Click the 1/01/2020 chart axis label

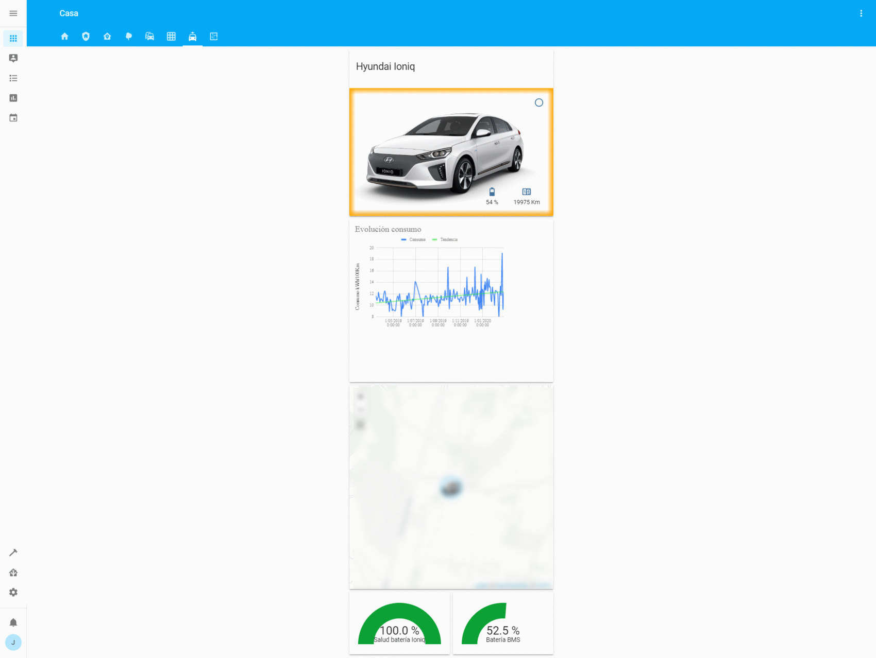[482, 323]
